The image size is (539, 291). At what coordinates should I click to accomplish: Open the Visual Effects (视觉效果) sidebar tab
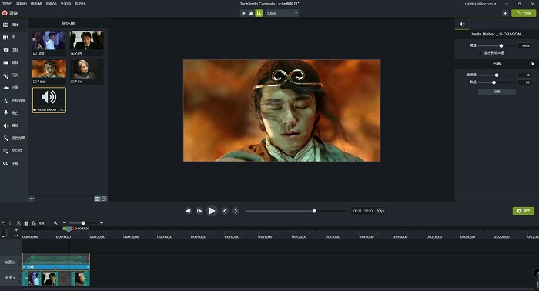pos(15,138)
